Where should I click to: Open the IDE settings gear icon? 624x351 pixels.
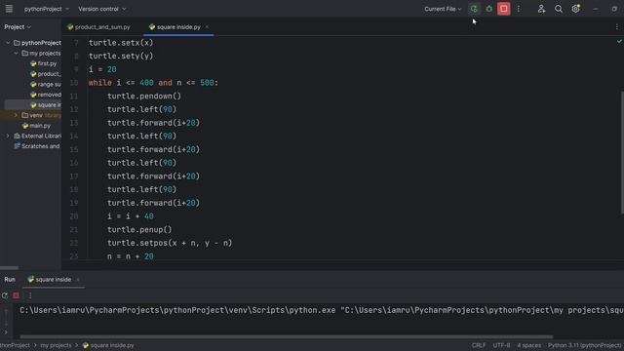click(575, 9)
